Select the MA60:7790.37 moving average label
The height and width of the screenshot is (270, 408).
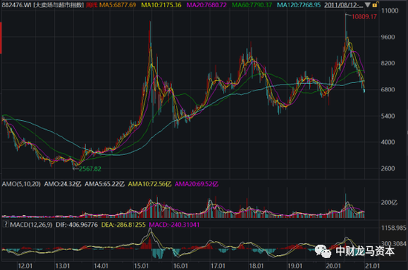point(252,5)
